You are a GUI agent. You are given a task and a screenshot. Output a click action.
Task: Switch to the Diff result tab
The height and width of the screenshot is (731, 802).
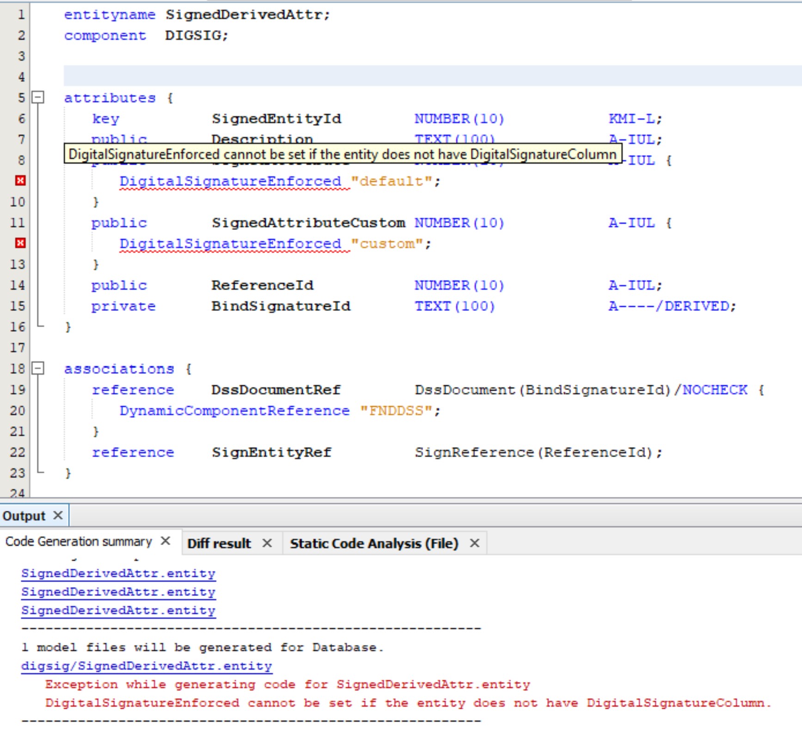(x=219, y=543)
